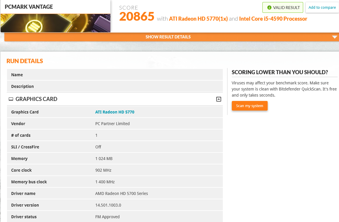The height and width of the screenshot is (222, 339).
Task: Select the memory bus clock value 1 400 MHz
Action: (x=105, y=182)
